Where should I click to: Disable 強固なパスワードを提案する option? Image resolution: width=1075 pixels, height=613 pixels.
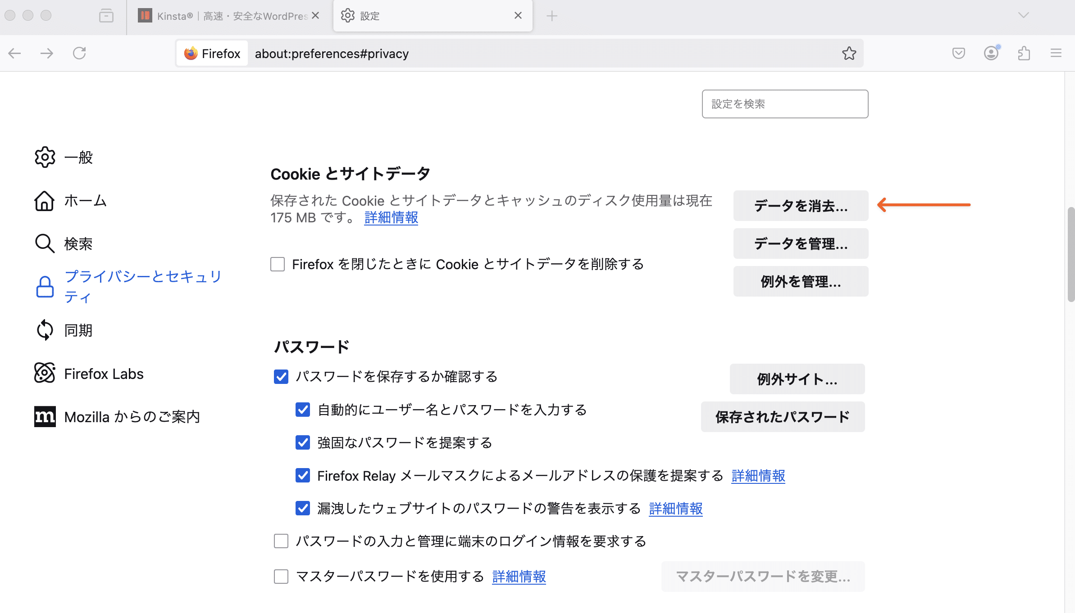click(x=302, y=442)
